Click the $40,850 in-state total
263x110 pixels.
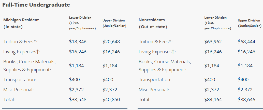tap(111, 100)
